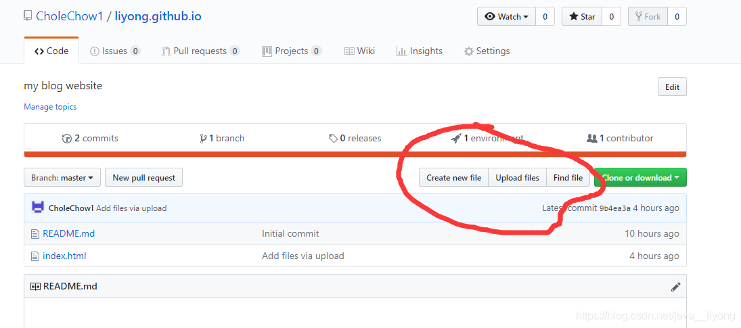This screenshot has height=328, width=741.
Task: Switch to the Pull requests tab
Action: pyautogui.click(x=201, y=51)
